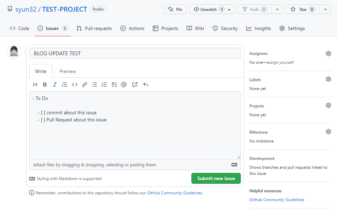
Task: Insert a quote block icon
Action: pos(65,85)
